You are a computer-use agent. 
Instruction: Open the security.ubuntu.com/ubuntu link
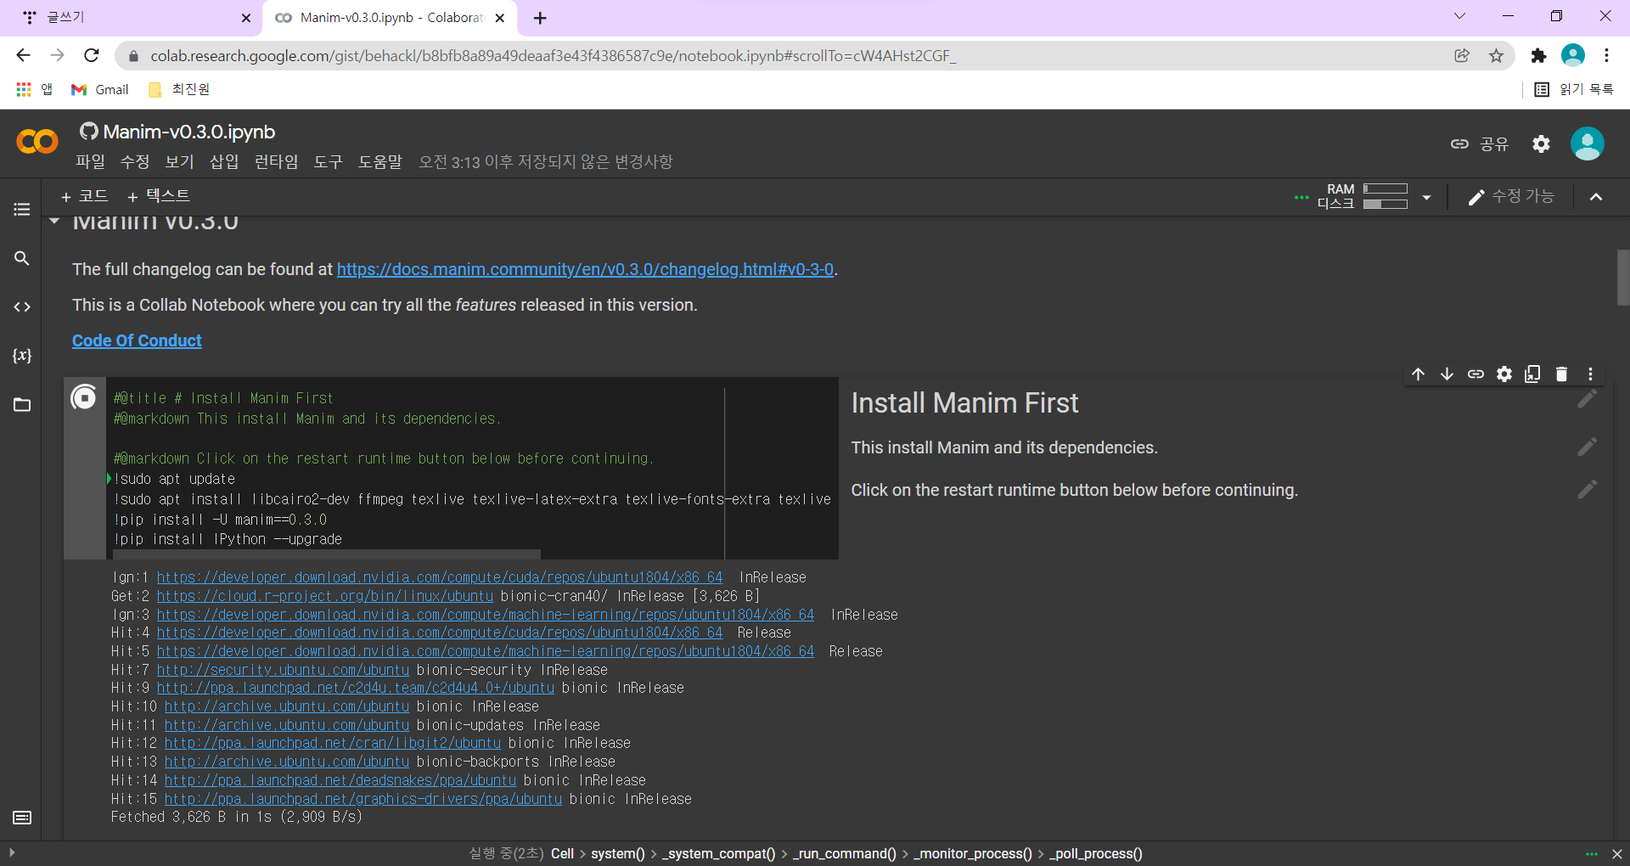[x=283, y=670]
